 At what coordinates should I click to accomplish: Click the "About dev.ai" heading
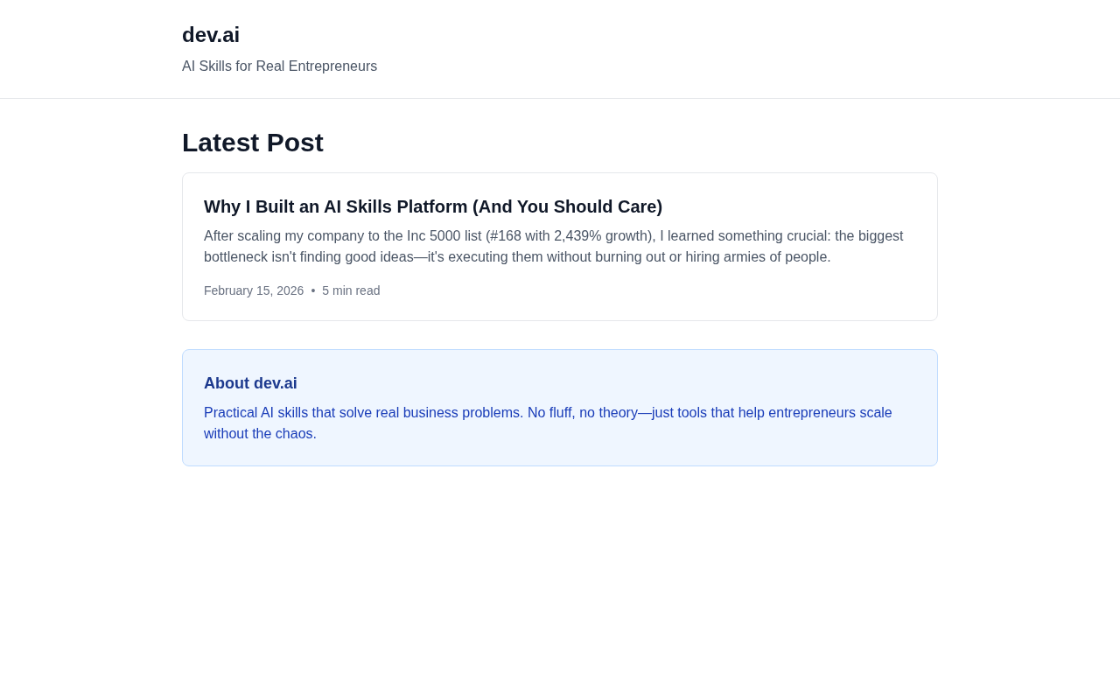(x=250, y=383)
